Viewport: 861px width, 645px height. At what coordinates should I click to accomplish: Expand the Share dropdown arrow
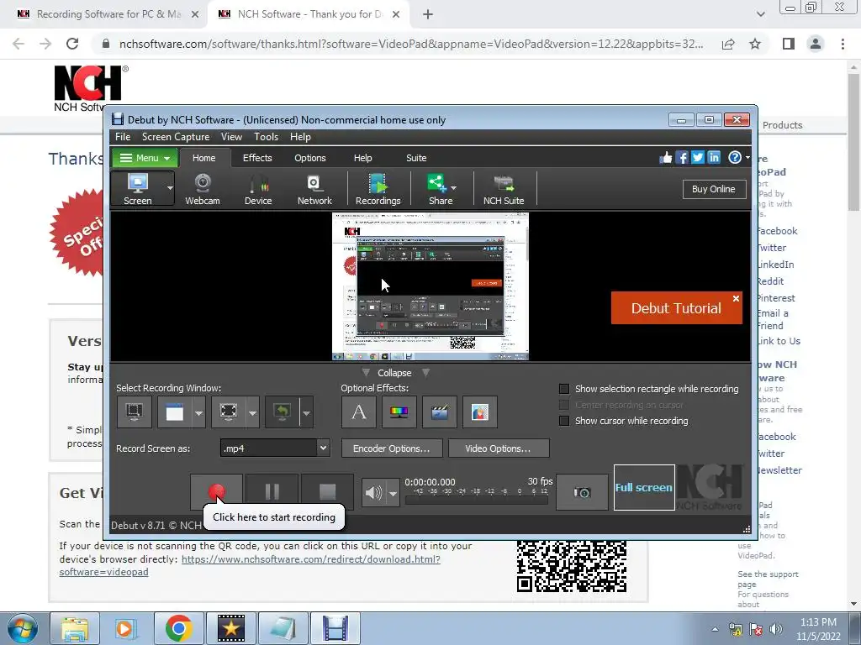[454, 188]
